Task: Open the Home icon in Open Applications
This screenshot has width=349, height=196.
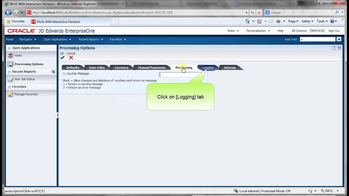Action: [x=10, y=56]
